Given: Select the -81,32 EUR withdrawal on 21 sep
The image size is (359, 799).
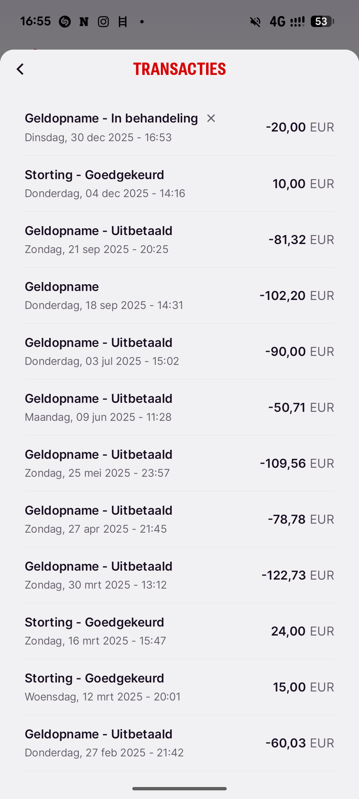Looking at the screenshot, I should click(x=179, y=240).
